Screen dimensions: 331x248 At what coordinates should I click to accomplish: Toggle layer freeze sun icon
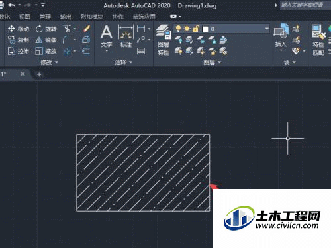click(187, 29)
